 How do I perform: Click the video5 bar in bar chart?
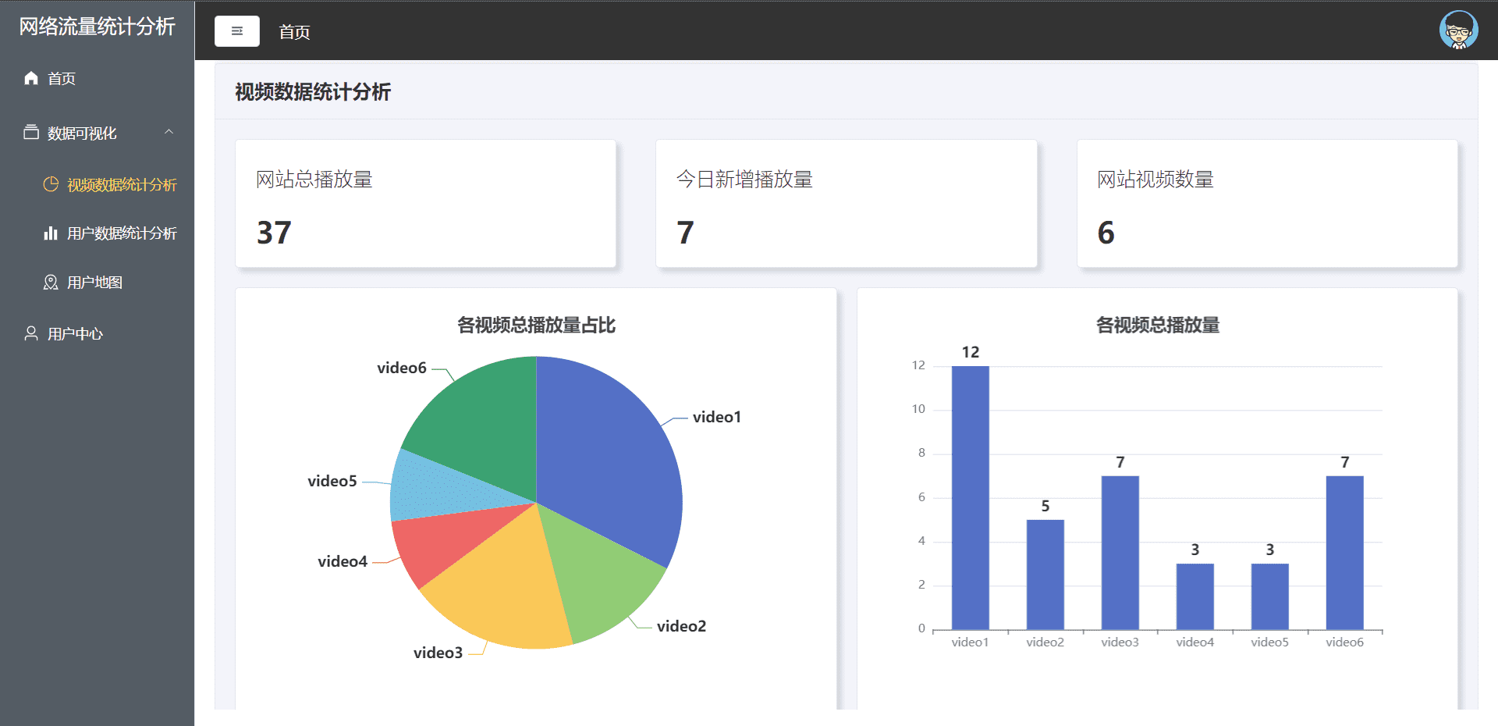pyautogui.click(x=1269, y=596)
